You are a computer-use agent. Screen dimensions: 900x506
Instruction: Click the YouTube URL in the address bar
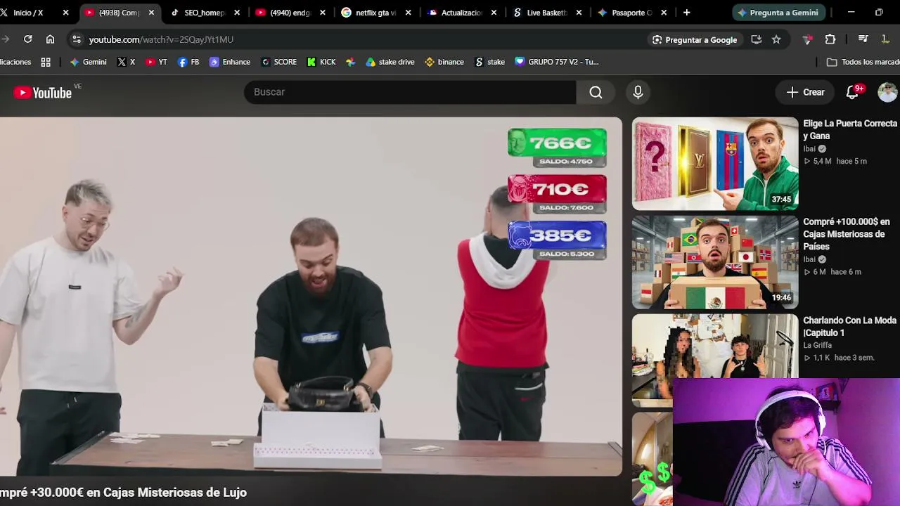(161, 39)
